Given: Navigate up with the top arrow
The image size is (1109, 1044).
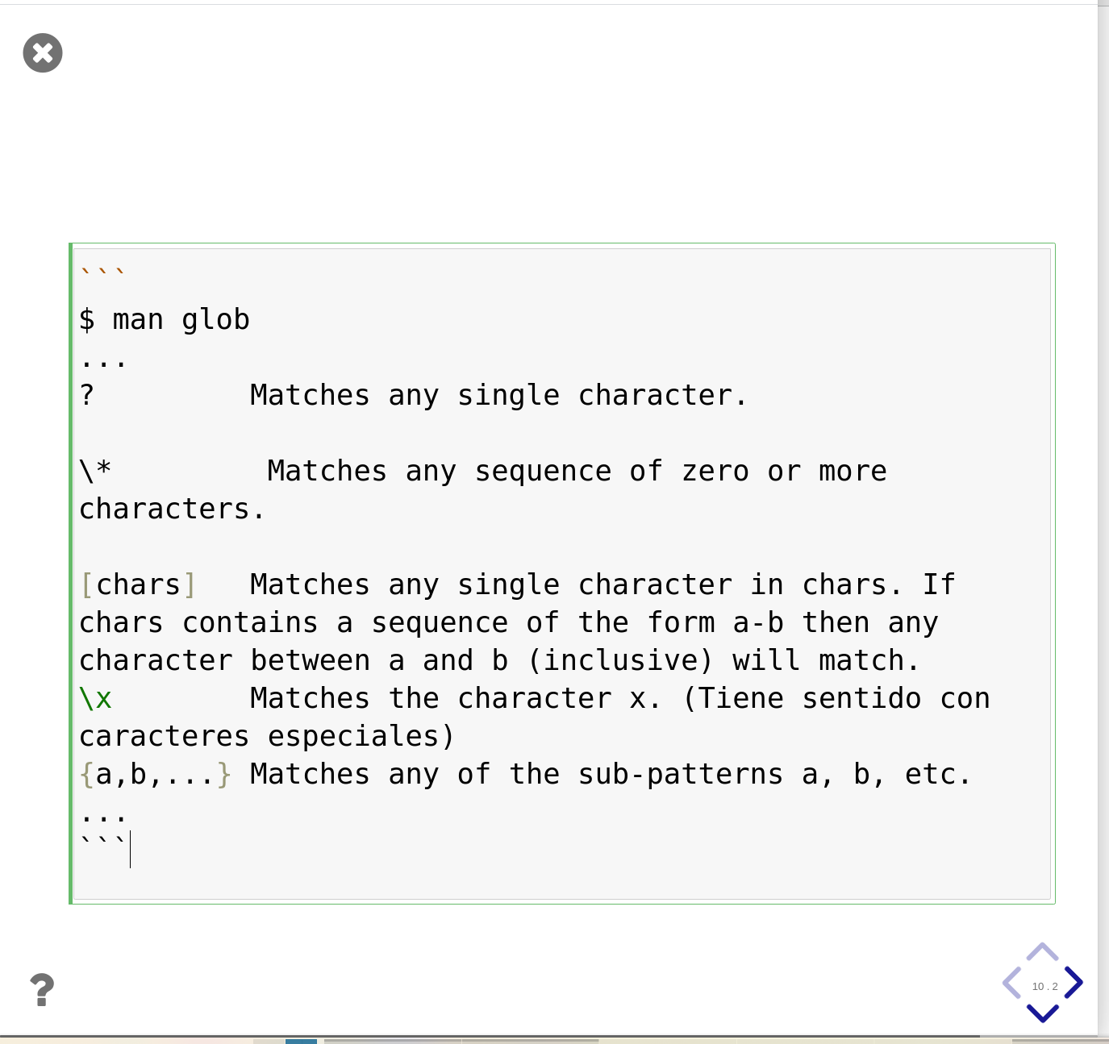Looking at the screenshot, I should [1043, 951].
